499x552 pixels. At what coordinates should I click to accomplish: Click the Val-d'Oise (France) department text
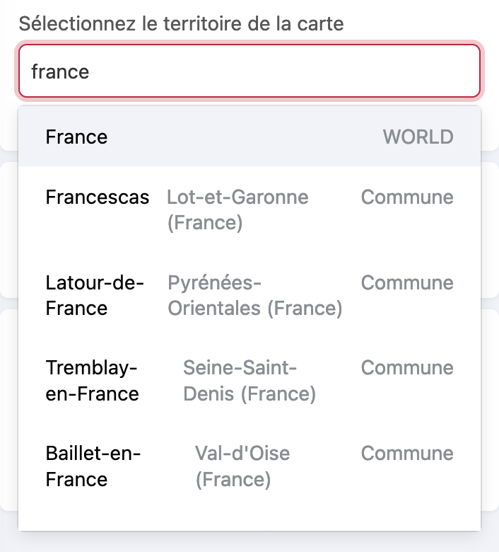pyautogui.click(x=242, y=466)
